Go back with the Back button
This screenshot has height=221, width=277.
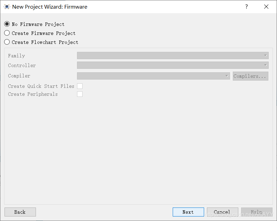[x=20, y=212]
